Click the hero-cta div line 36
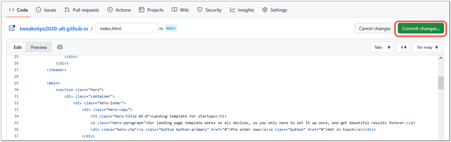 [233, 129]
